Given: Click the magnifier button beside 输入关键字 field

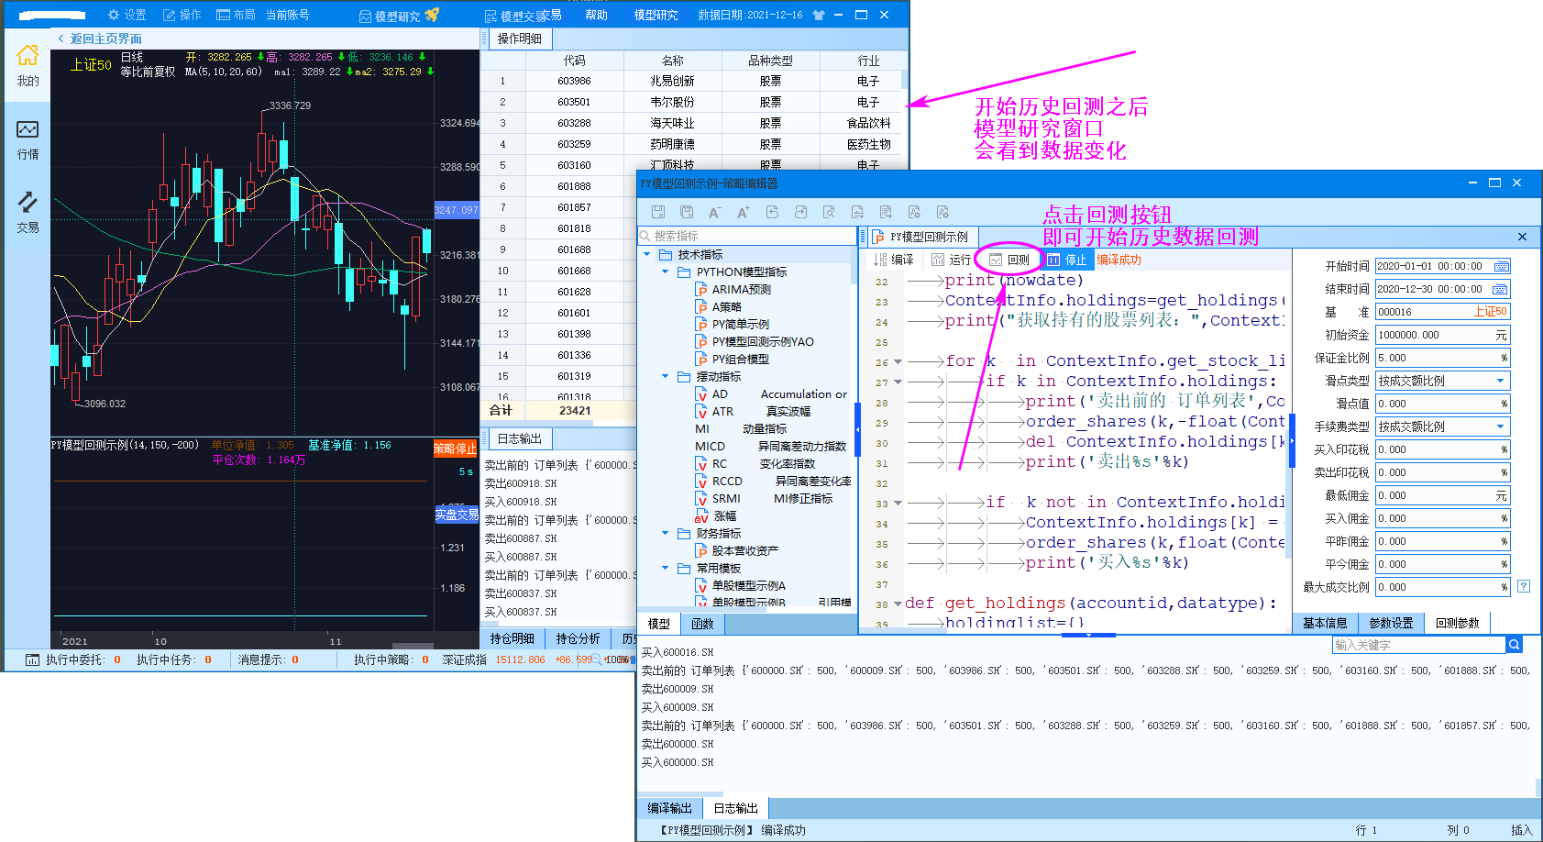Looking at the screenshot, I should [1515, 645].
